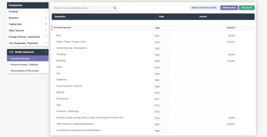Click the Prepare PSID button
The height and width of the screenshot is (137, 267).
click(229, 8)
